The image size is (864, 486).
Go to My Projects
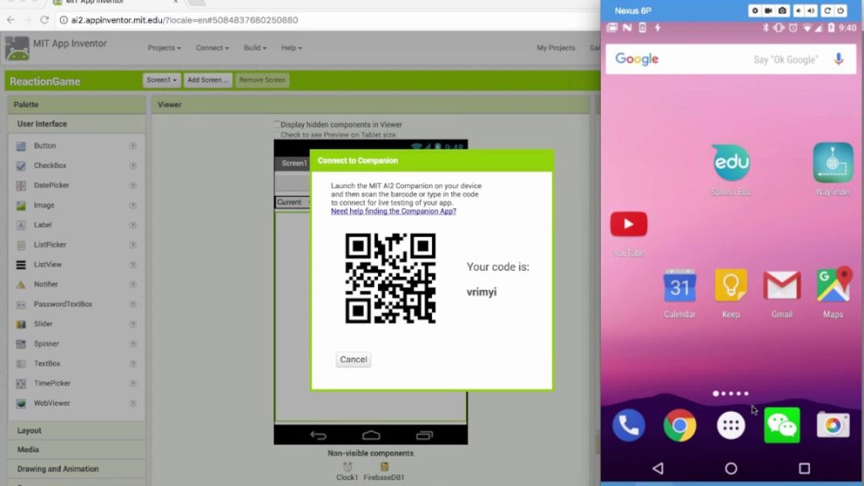pyautogui.click(x=555, y=48)
